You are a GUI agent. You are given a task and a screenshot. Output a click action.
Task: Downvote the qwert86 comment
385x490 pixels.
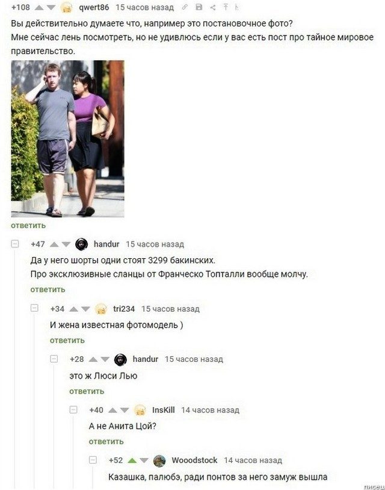[x=51, y=7]
